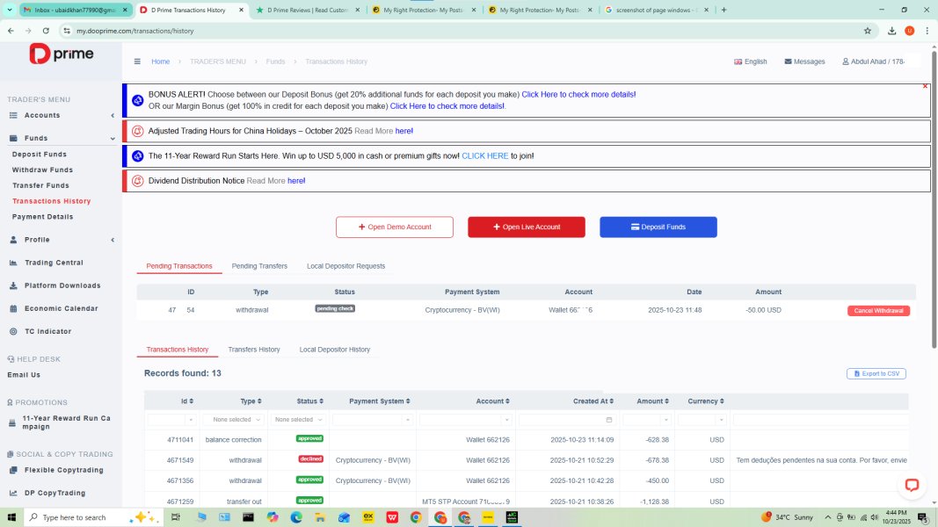938x527 pixels.
Task: Open the Status filter dropdown
Action: click(298, 420)
